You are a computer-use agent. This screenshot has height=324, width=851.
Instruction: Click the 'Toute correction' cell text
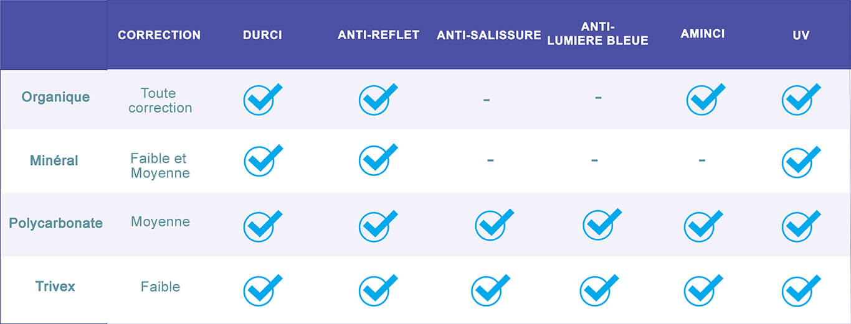(x=160, y=101)
